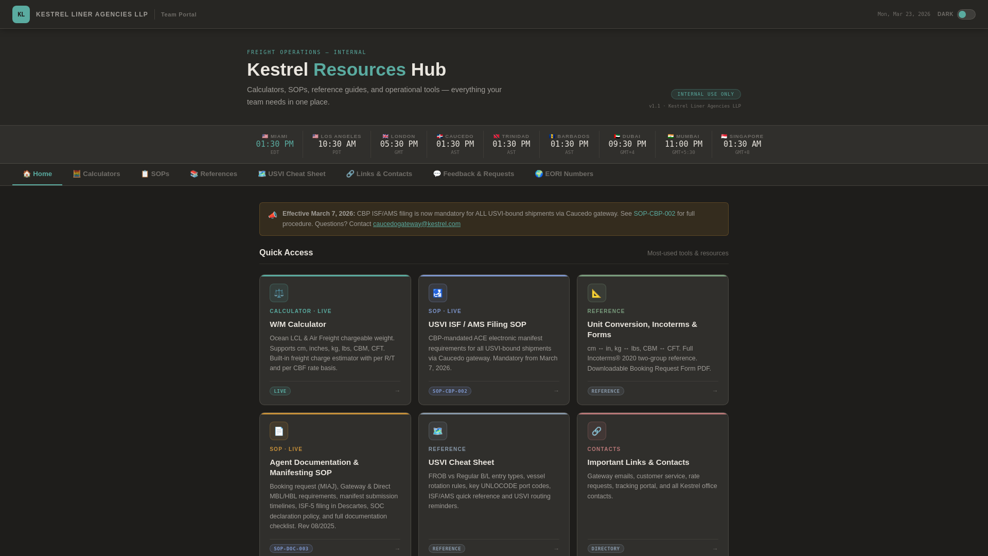The width and height of the screenshot is (988, 556).
Task: Click REFERENCE badge on USVI Cheat Sheet card
Action: (447, 549)
